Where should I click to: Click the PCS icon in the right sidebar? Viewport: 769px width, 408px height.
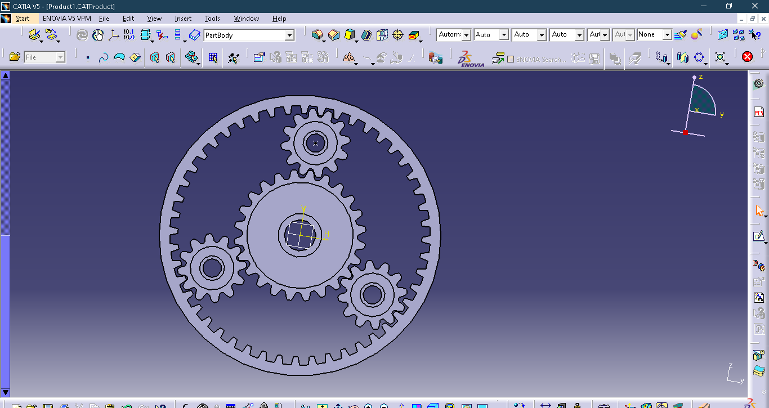(x=758, y=113)
